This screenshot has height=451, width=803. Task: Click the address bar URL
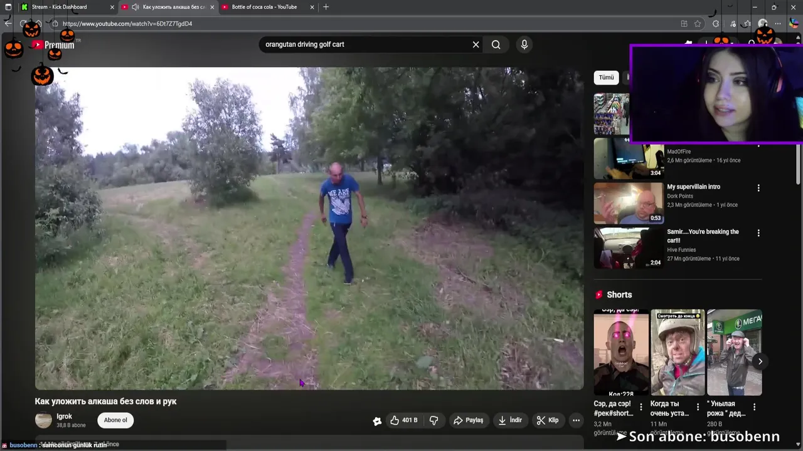127,24
